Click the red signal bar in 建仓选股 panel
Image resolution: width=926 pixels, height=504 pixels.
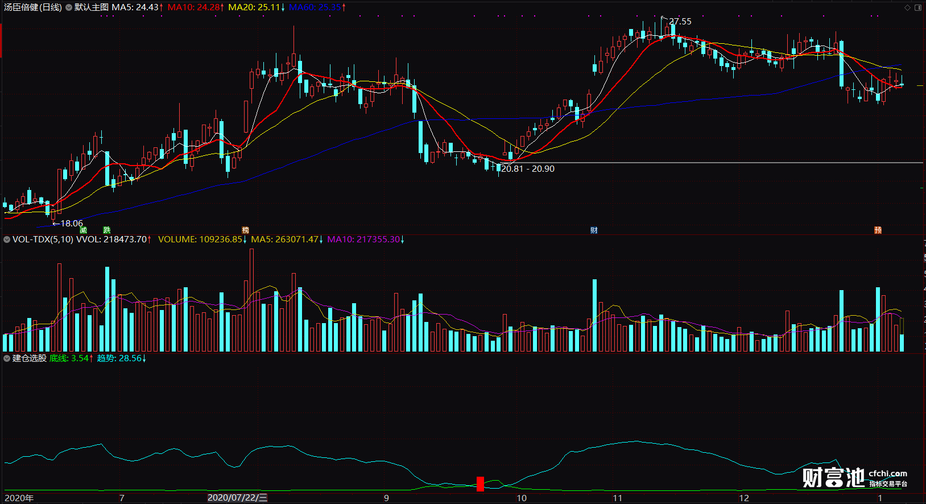pyautogui.click(x=480, y=484)
